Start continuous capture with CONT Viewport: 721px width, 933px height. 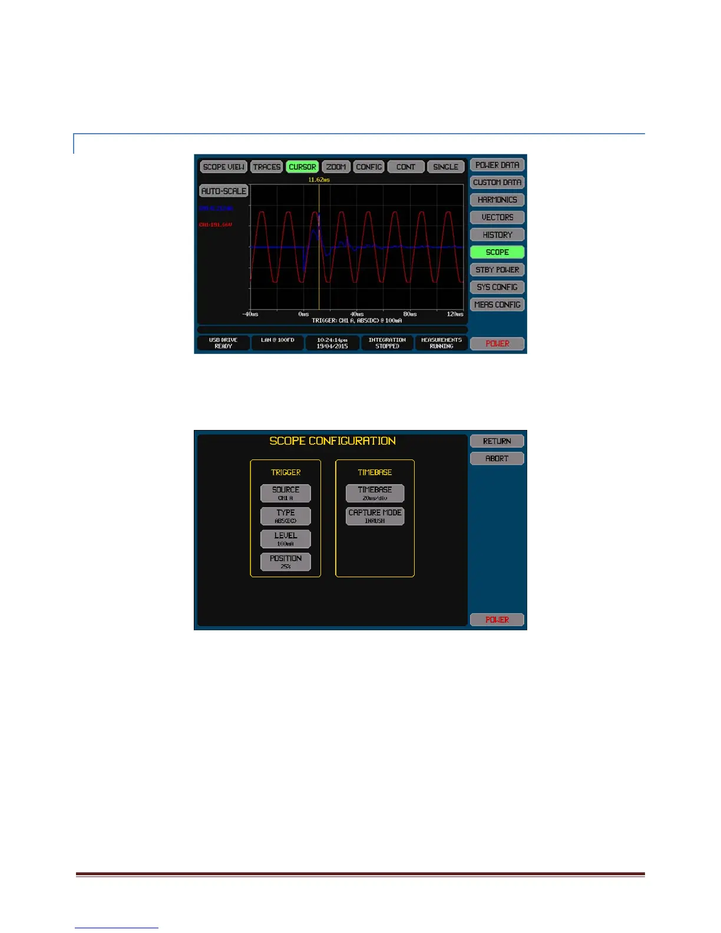(406, 167)
